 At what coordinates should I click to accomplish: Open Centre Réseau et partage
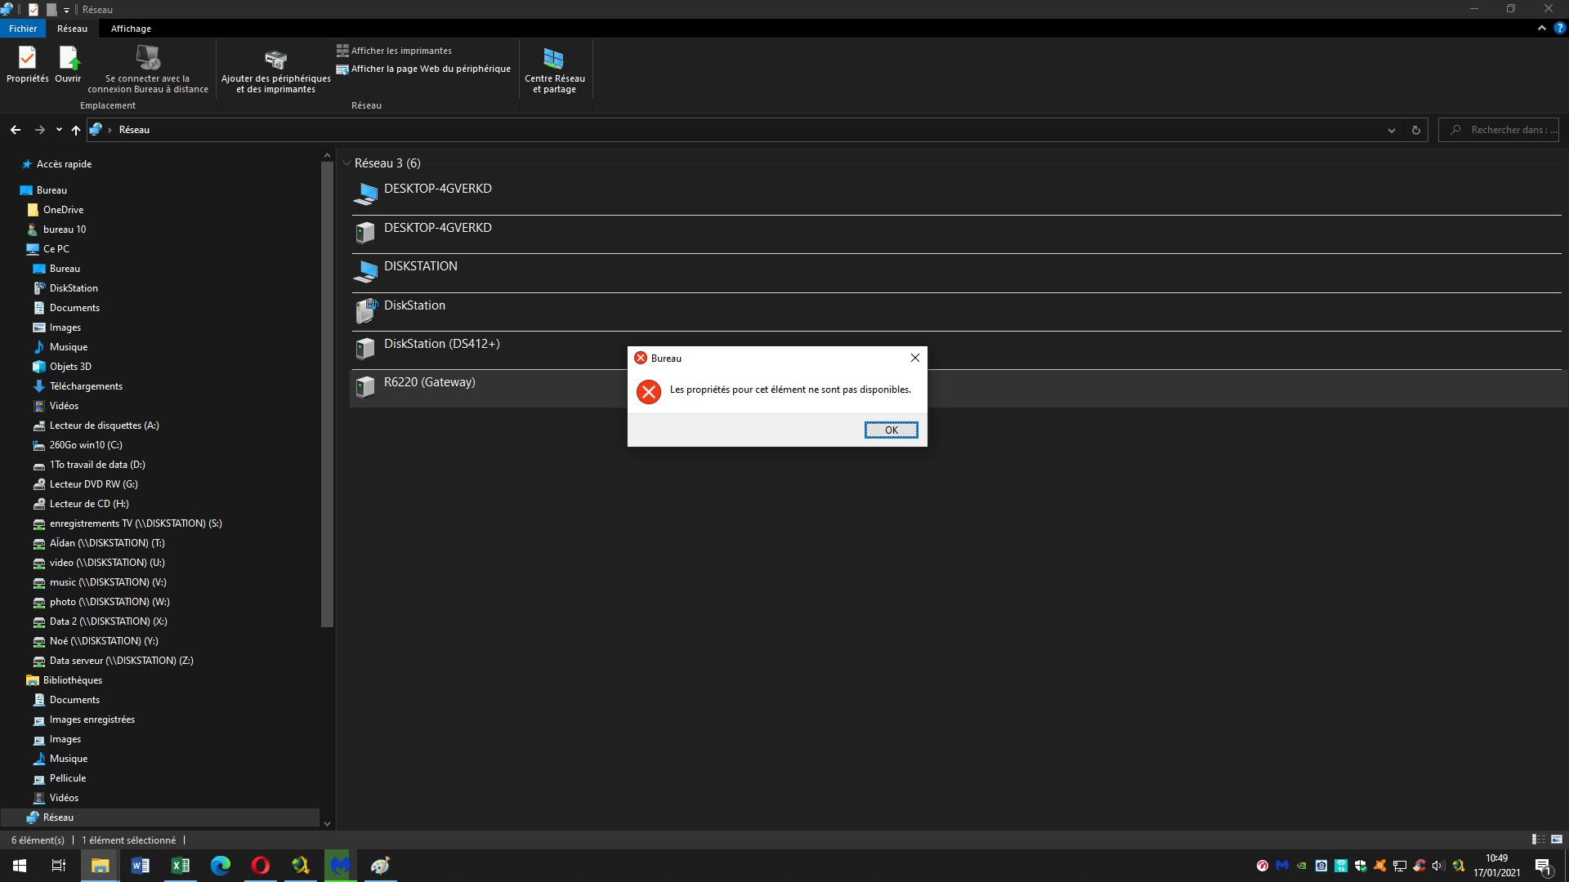click(x=554, y=69)
